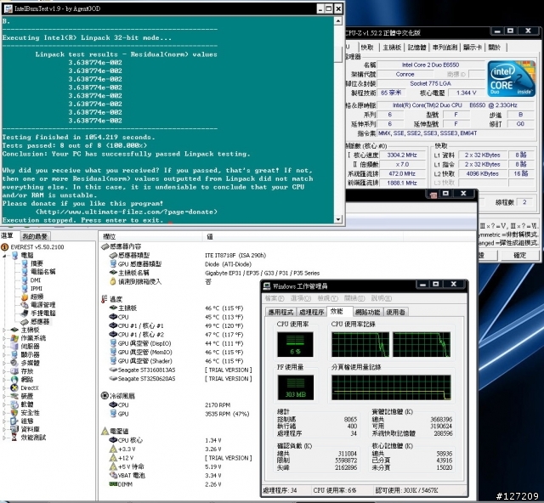Click the CPU 使用率 gauge showing 6 %
This screenshot has width=544, height=503.
click(295, 344)
